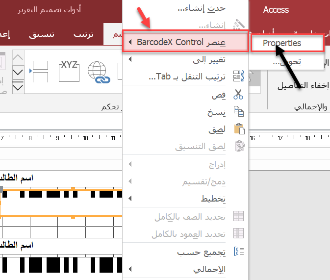
Task: Click the scissors Cut icon
Action: (238, 94)
